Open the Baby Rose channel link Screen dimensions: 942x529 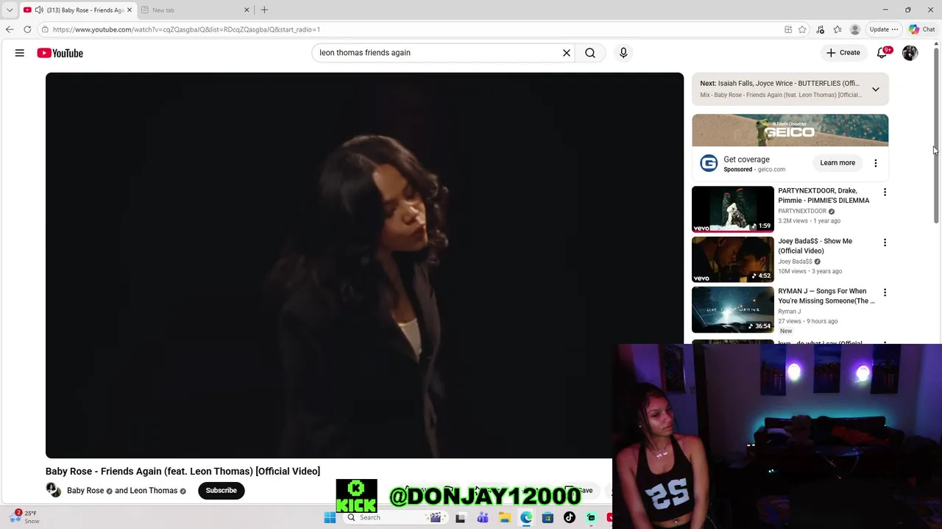(x=85, y=491)
